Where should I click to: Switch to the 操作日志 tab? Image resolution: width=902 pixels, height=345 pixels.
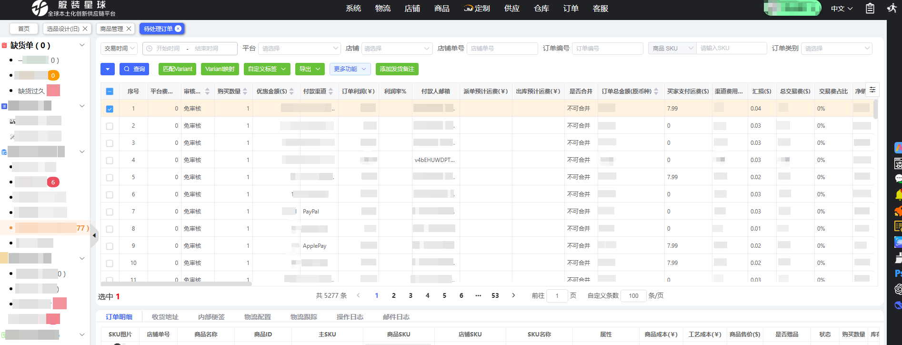pos(350,317)
